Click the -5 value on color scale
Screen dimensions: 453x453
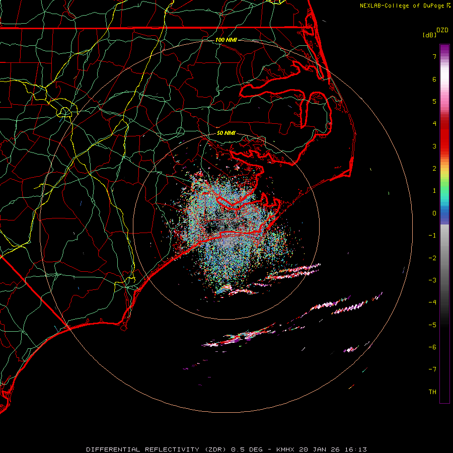(x=432, y=325)
